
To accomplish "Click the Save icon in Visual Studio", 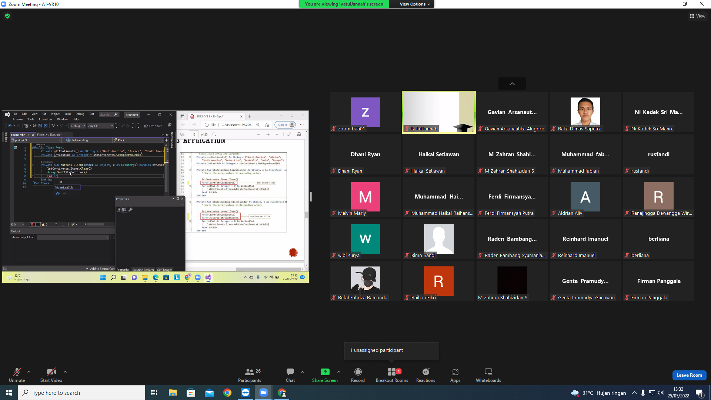I will point(40,126).
